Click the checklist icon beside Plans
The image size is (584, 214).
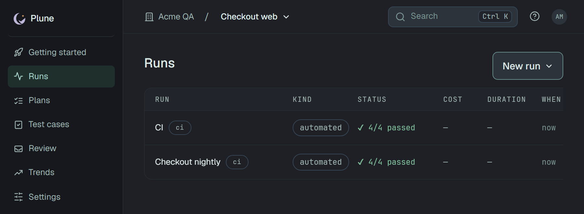tap(18, 101)
